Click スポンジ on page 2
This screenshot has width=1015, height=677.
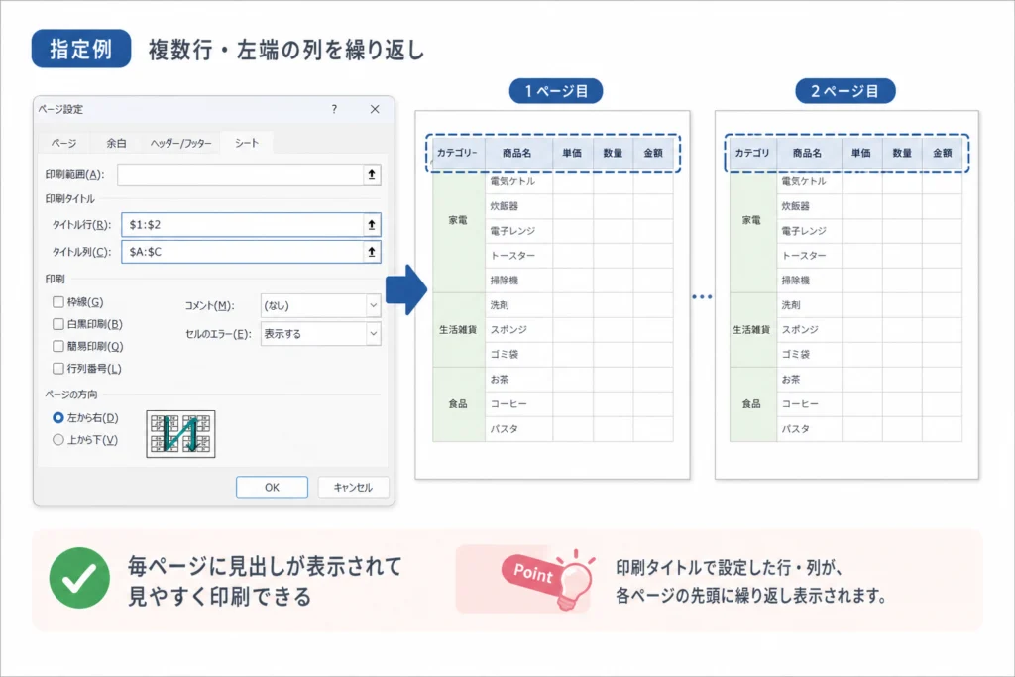point(800,329)
